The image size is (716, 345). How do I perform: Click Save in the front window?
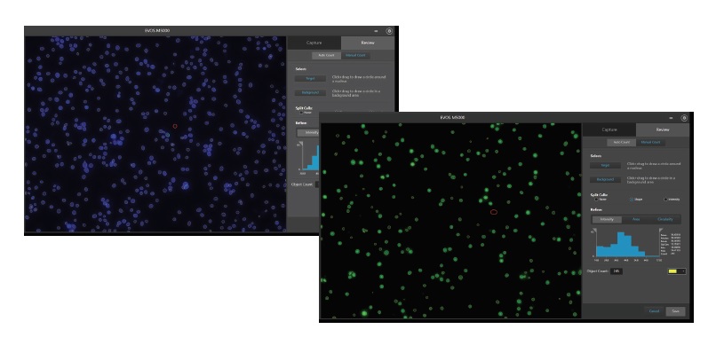click(676, 311)
